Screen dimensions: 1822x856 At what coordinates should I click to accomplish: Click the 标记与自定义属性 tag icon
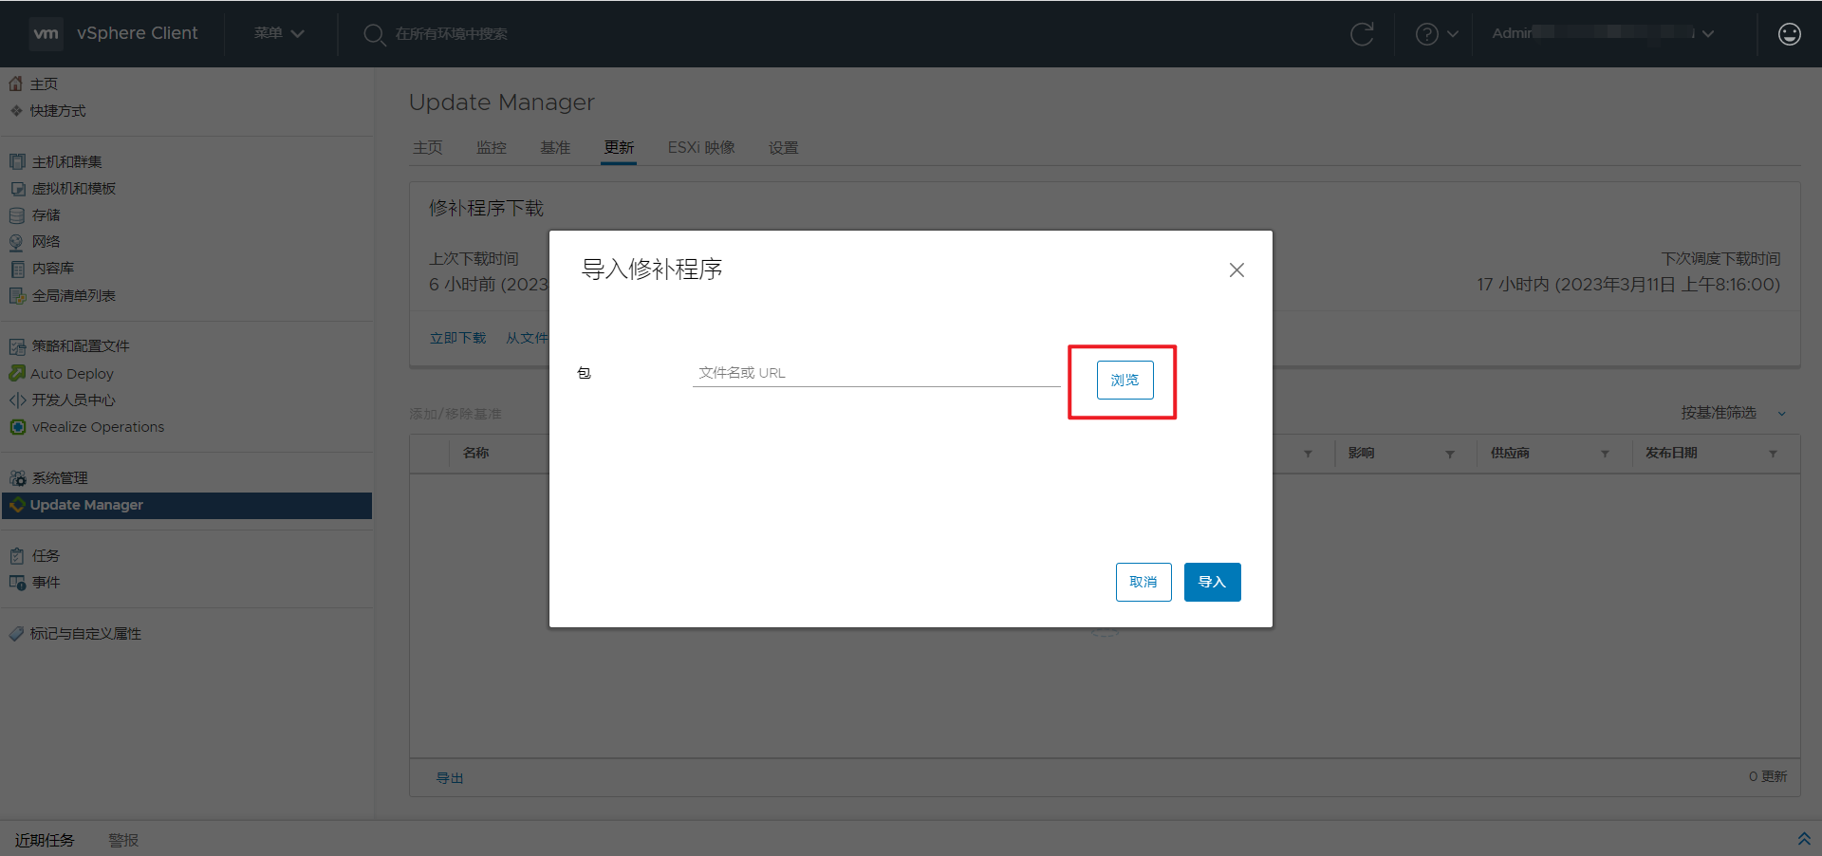16,633
